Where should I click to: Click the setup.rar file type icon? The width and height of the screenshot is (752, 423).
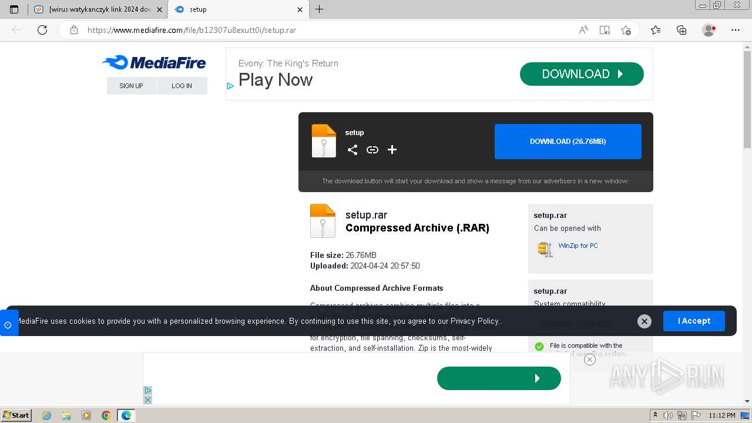[x=323, y=221]
